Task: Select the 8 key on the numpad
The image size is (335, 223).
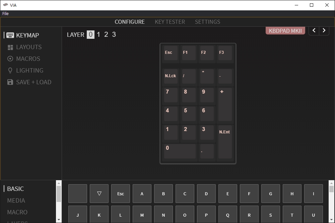Action: [x=189, y=96]
